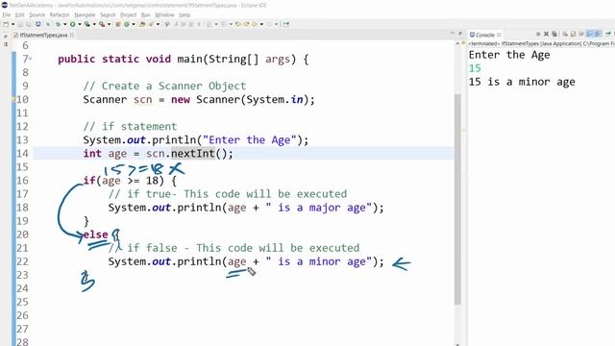Click the Coverage launch toolbar icon
615x346 pixels.
(x=86, y=24)
